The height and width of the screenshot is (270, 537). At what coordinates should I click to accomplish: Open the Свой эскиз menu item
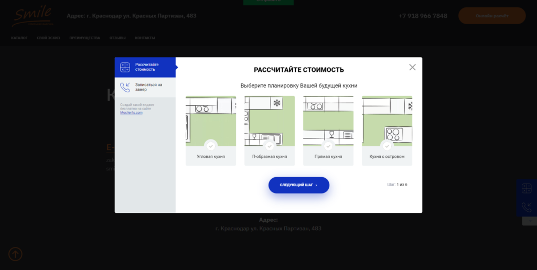click(x=48, y=38)
